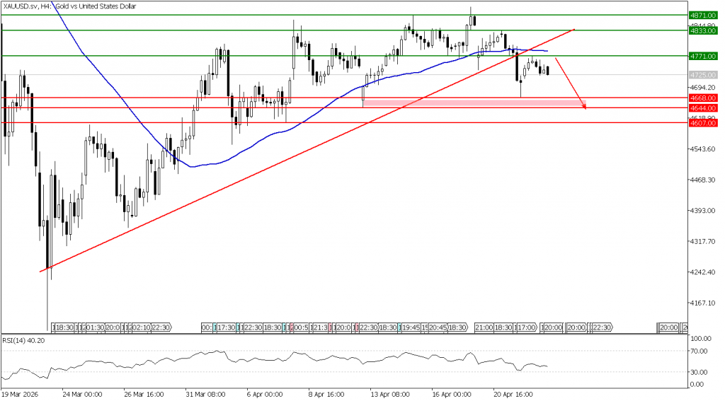
Task: Click the pink shaded support zone rectangle
Action: pos(473,103)
